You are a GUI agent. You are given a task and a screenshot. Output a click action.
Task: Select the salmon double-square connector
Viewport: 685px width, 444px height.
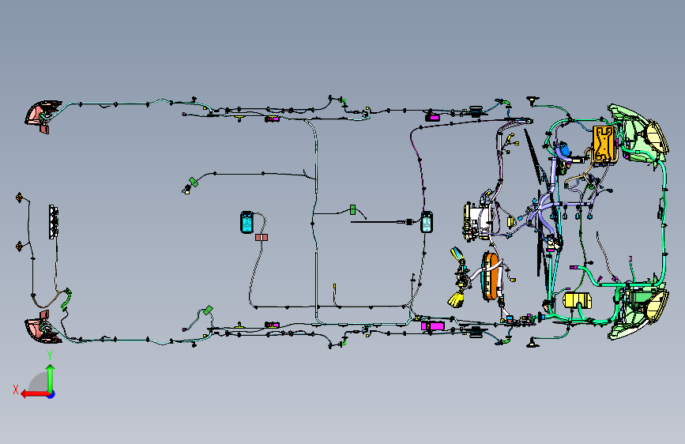point(262,237)
